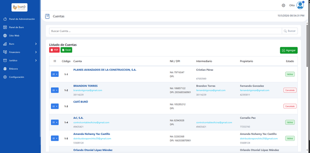Click the page vertical scrollbar
The image size is (310, 153).
[x=307, y=45]
